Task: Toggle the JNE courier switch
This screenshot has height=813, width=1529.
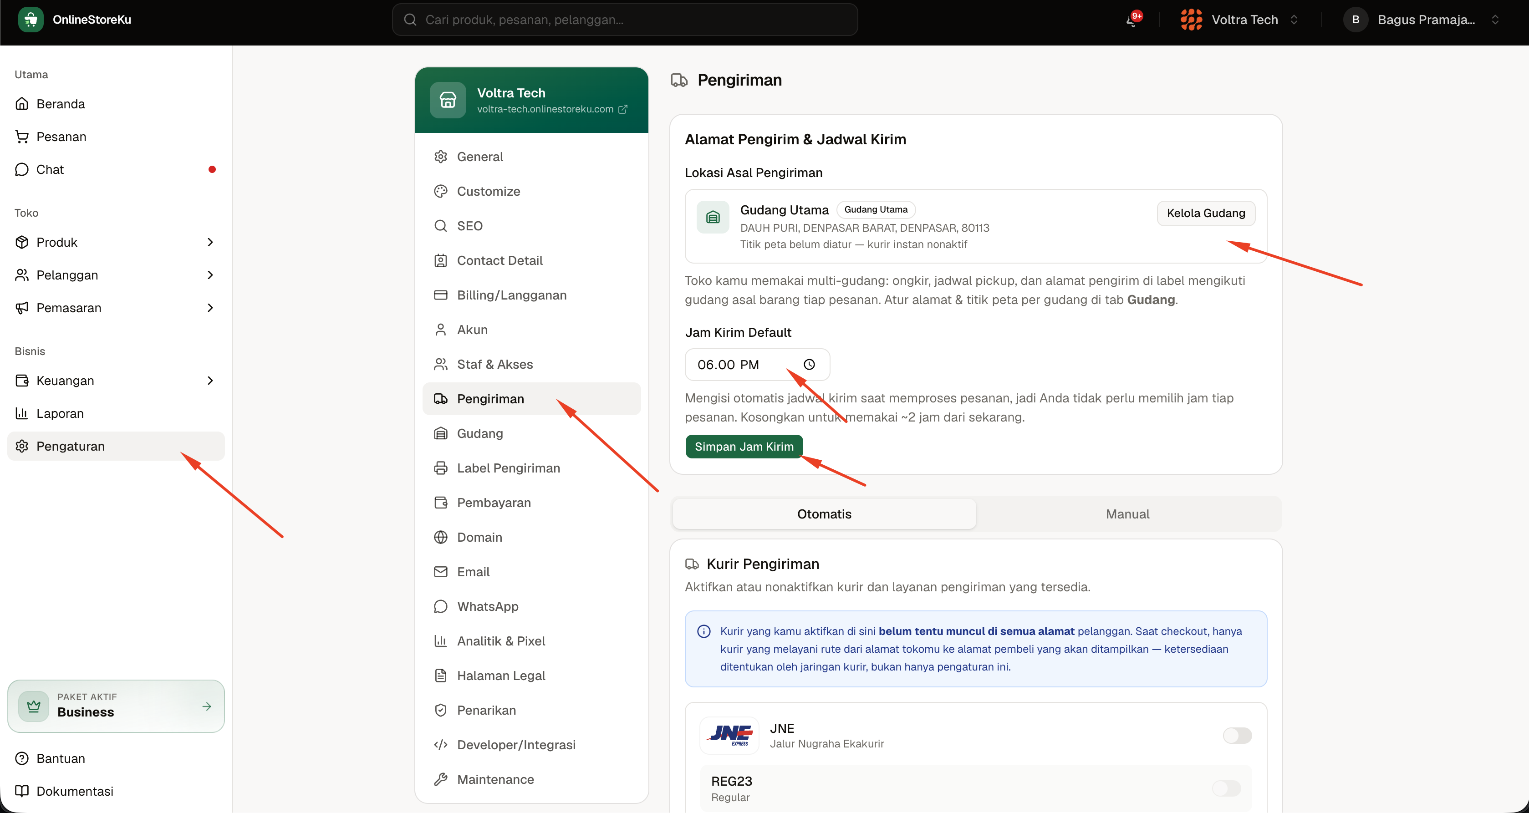Action: click(x=1237, y=735)
